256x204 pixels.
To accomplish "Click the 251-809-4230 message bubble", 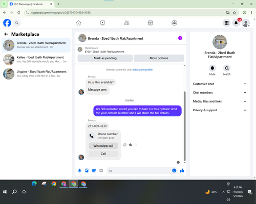I will (x=97, y=126).
